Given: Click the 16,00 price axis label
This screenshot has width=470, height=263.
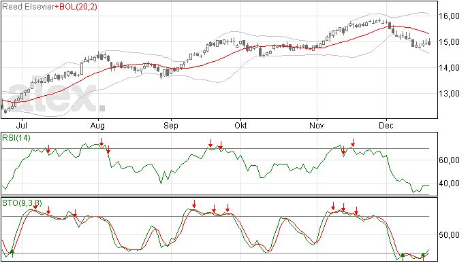Looking at the screenshot, I should click(449, 16).
